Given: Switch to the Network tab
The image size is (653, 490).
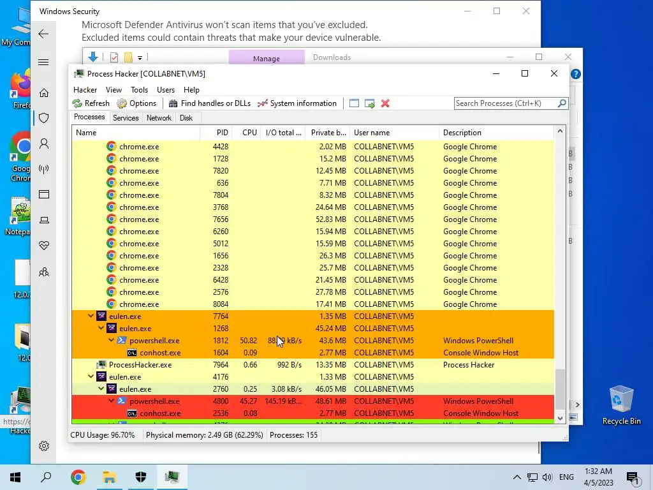Looking at the screenshot, I should pyautogui.click(x=159, y=118).
